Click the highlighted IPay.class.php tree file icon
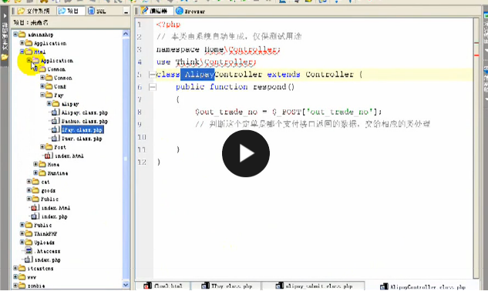 pos(56,129)
